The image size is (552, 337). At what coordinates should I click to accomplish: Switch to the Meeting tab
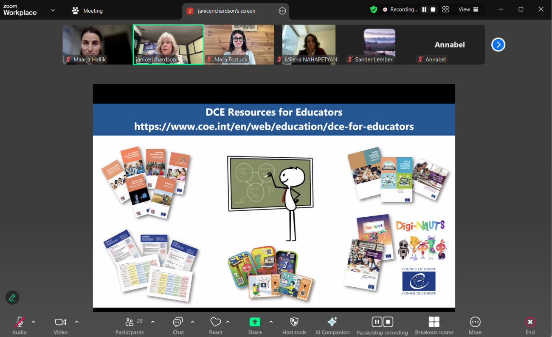[87, 11]
